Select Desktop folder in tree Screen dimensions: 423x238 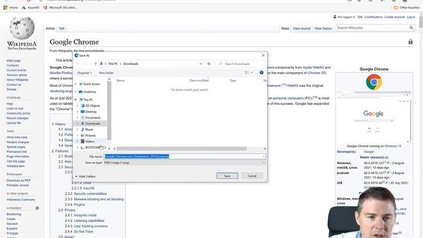(91, 112)
